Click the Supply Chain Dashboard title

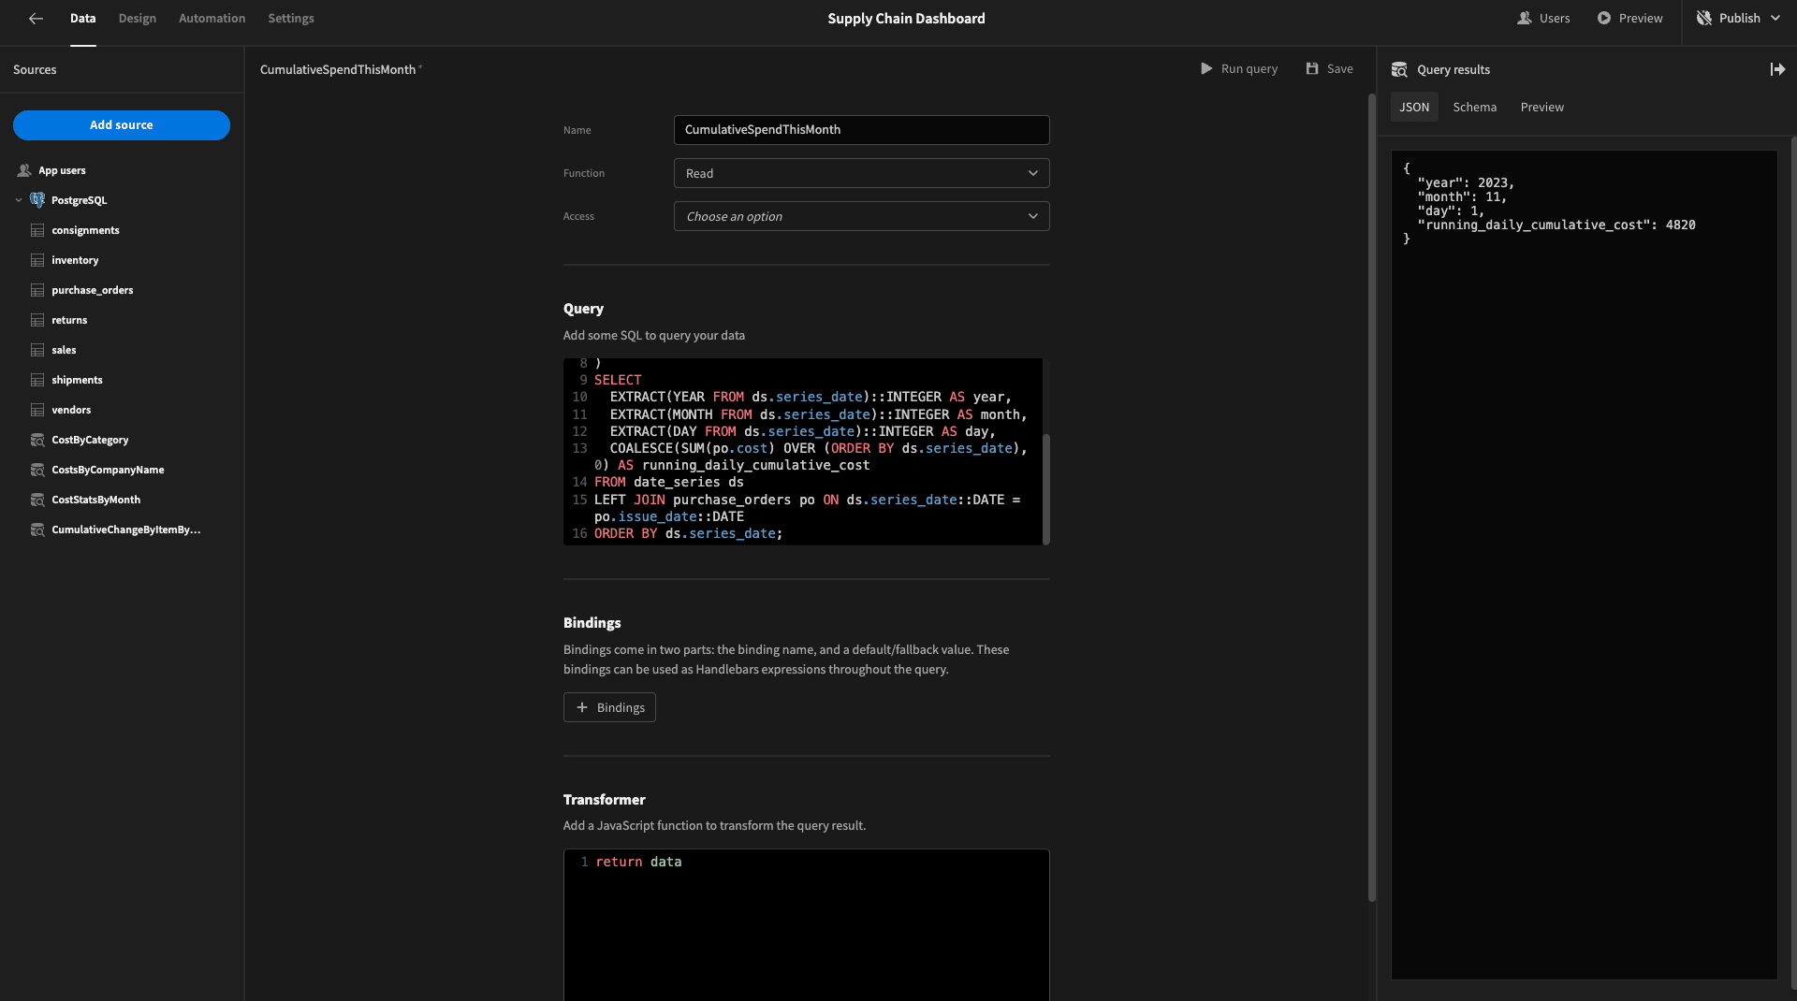[x=906, y=18]
